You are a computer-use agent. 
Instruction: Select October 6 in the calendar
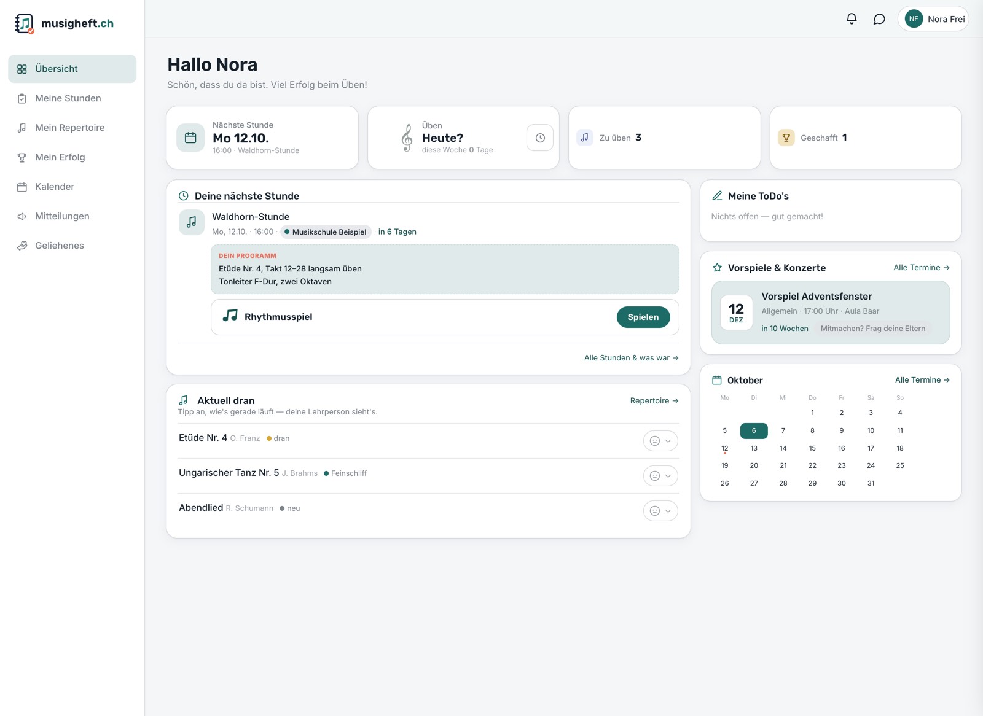(754, 430)
